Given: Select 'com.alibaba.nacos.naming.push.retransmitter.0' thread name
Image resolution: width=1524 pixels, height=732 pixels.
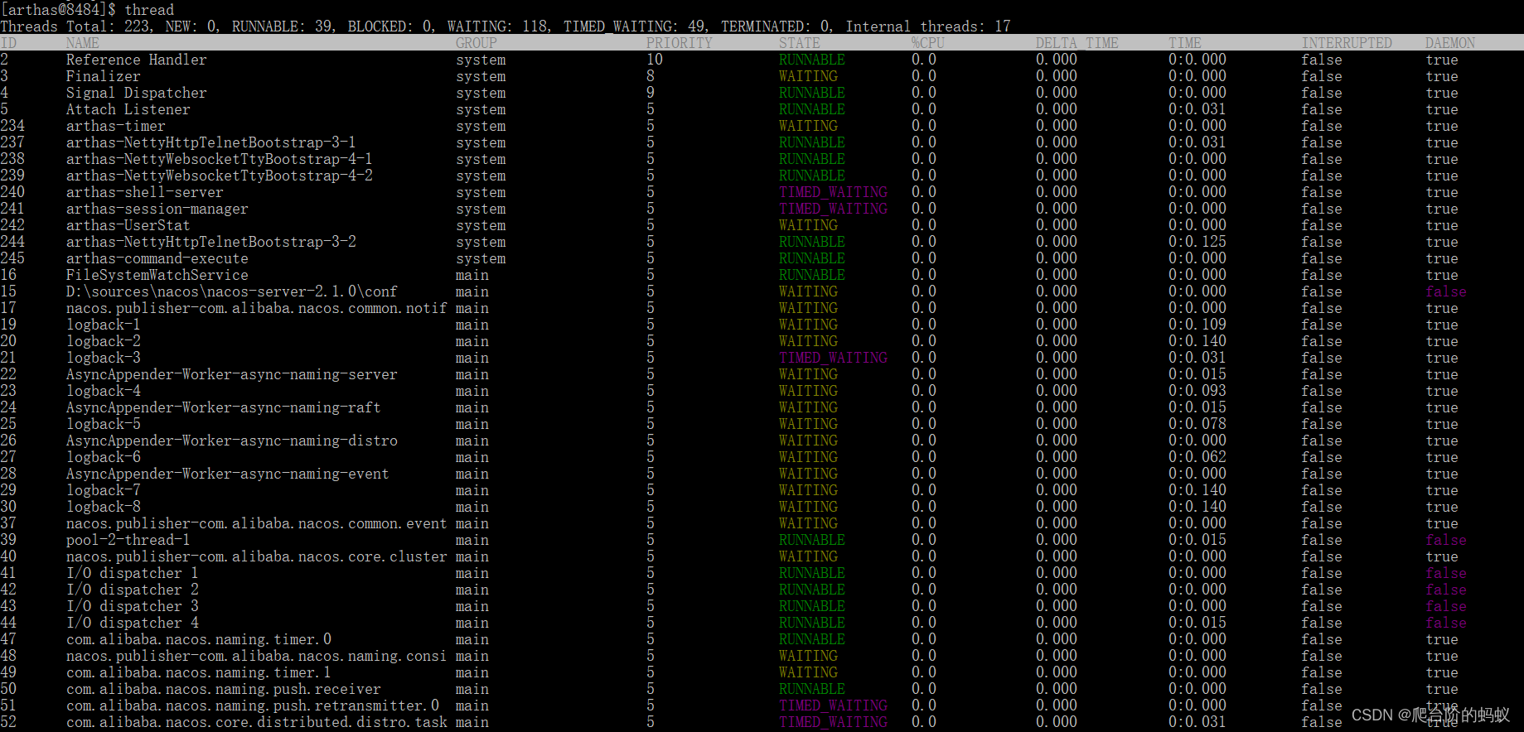Looking at the screenshot, I should click(x=253, y=706).
